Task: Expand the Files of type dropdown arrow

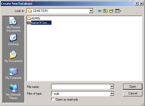Action: (112, 94)
